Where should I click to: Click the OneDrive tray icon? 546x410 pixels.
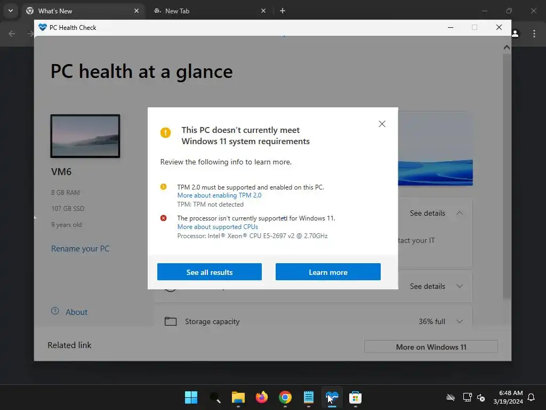(451, 397)
